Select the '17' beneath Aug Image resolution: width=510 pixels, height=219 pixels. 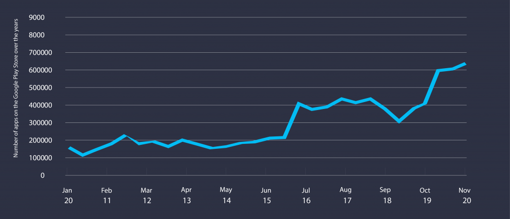point(347,201)
